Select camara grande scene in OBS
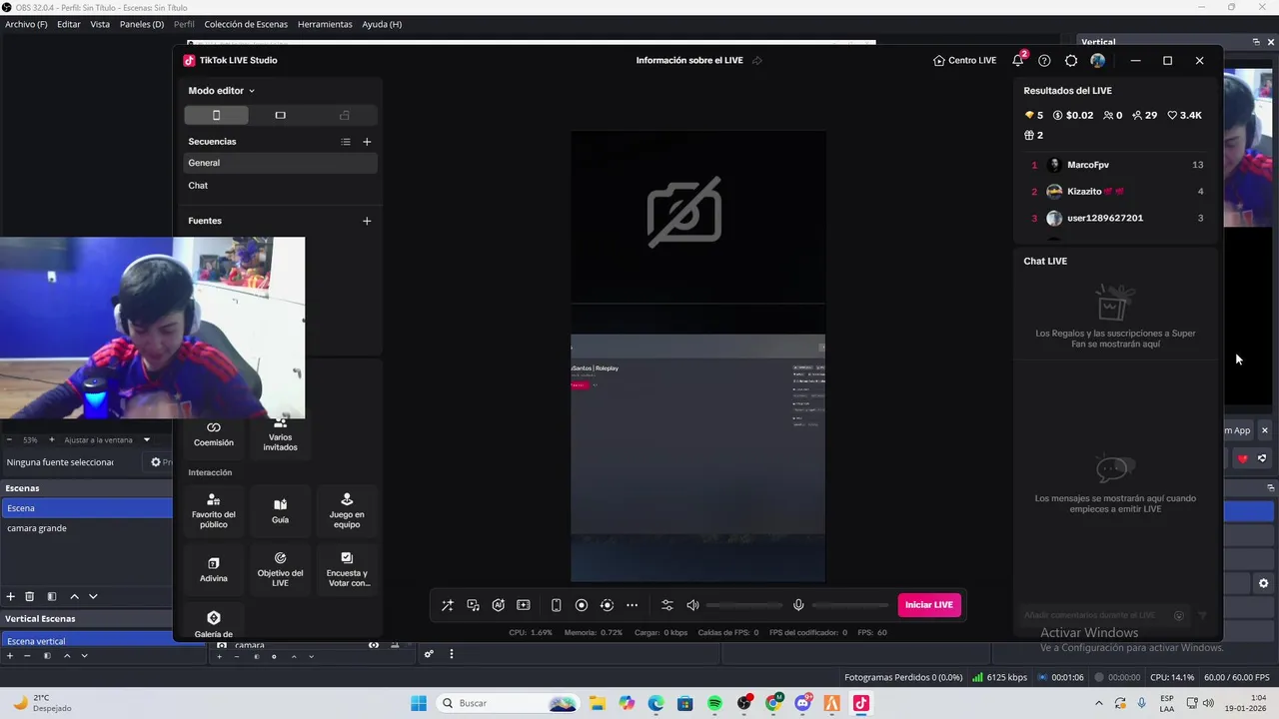Screen dimensions: 1279x719 [87, 528]
